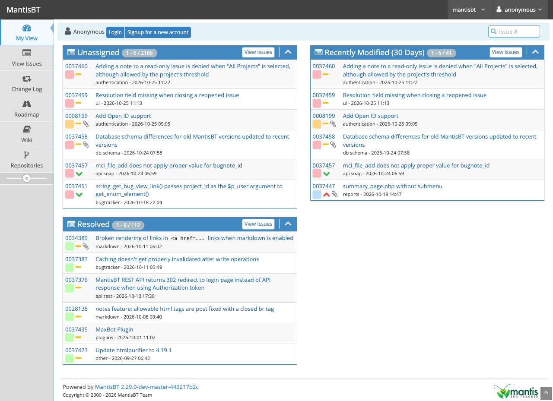Click green low-priority arrow on Unassigned issue 0037451
The height and width of the screenshot is (401, 553).
coord(79,195)
